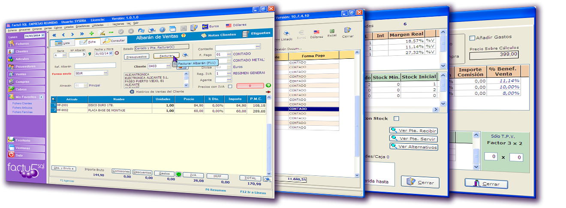This screenshot has height=208, width=566.
Task: Switch to the Ficha tab
Action: coord(87,42)
